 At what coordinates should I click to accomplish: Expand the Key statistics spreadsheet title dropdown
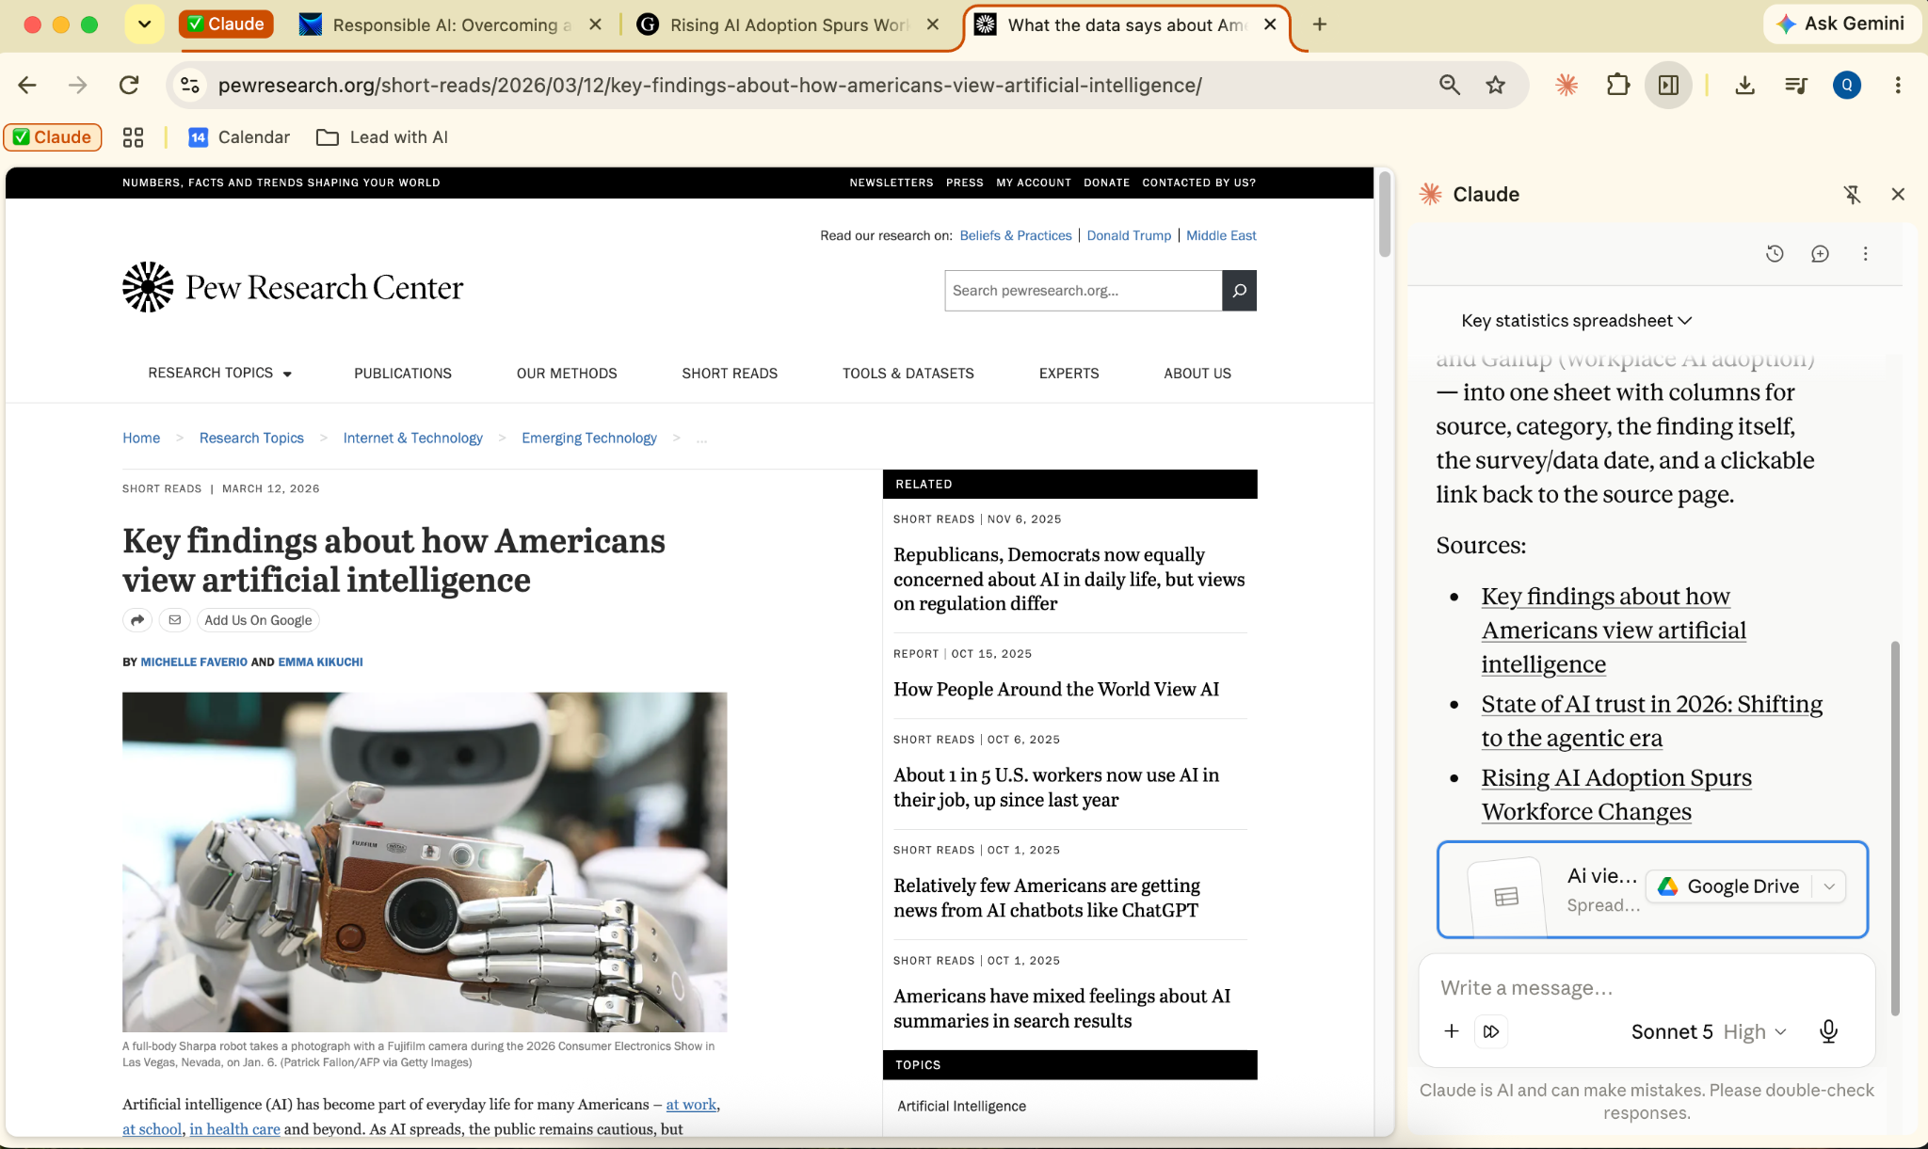click(1577, 321)
